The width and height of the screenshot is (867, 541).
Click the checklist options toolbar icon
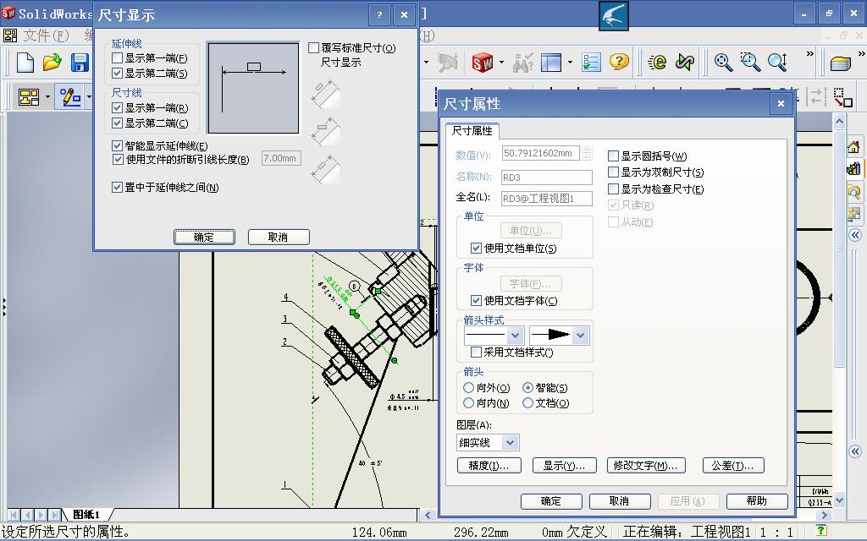click(591, 63)
